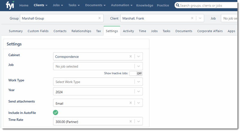Toggle the Include in AutoFile checkmark

tap(56, 113)
